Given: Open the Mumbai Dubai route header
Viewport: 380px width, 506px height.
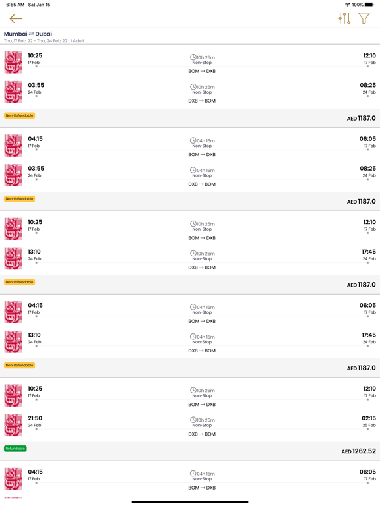Looking at the screenshot, I should tap(28, 34).
